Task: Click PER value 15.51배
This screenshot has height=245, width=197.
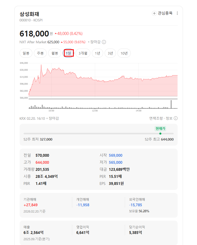Action: coord(115,176)
